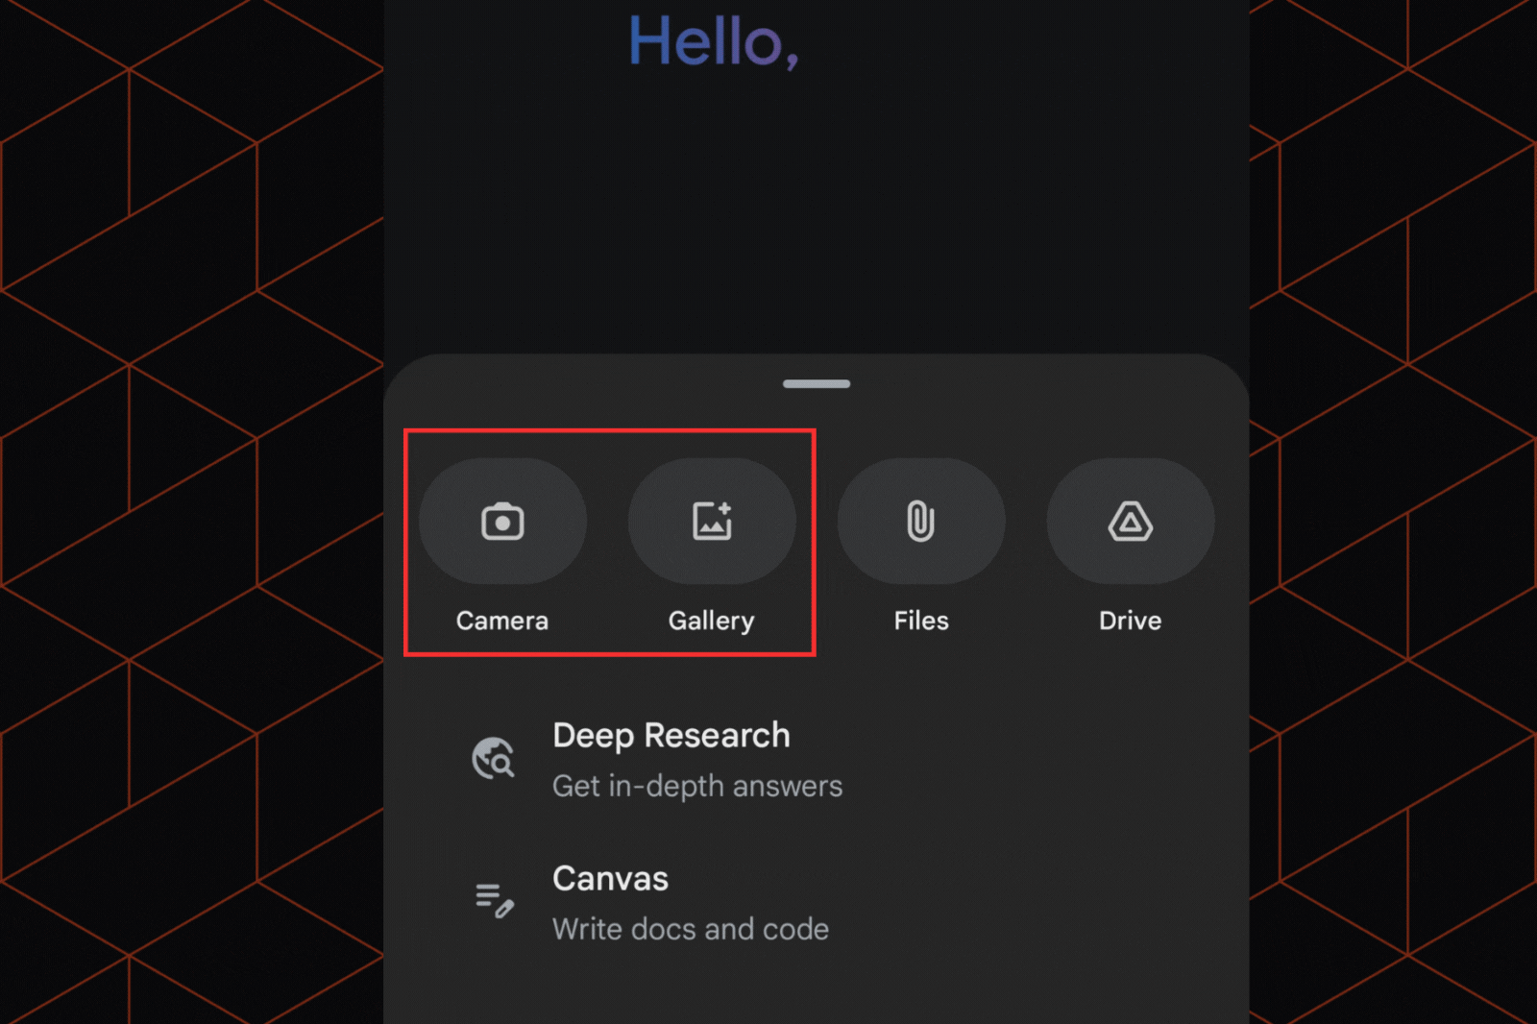Tap the Write docs and code subtitle
The height and width of the screenshot is (1024, 1537).
691,928
